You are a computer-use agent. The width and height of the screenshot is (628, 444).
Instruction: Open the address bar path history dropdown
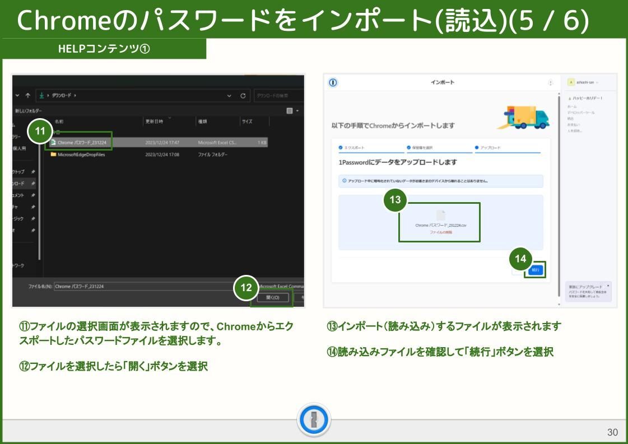tap(229, 96)
